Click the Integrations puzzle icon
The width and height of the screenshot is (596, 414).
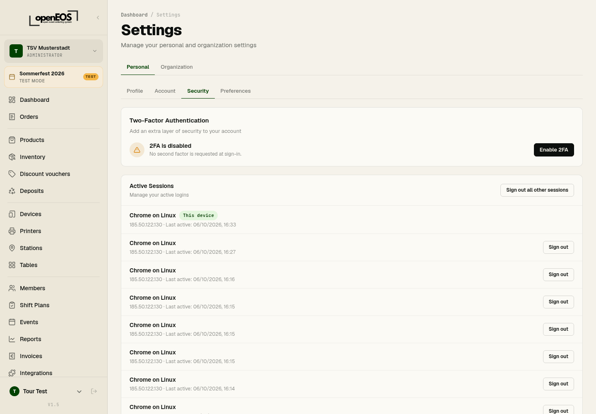(12, 373)
